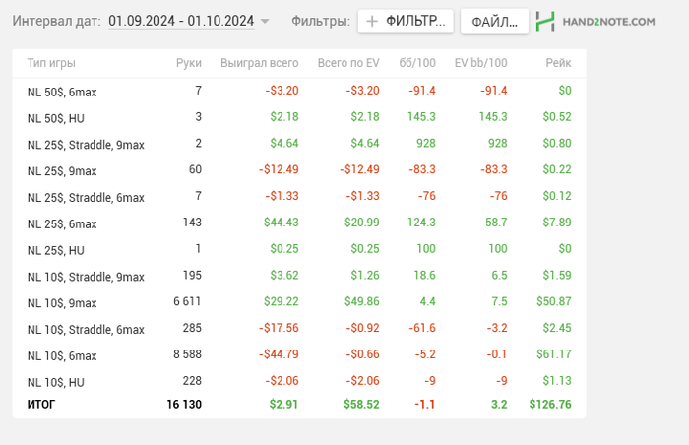Click the total EV value $58.52
Screen dimensions: 689x445
click(x=361, y=404)
